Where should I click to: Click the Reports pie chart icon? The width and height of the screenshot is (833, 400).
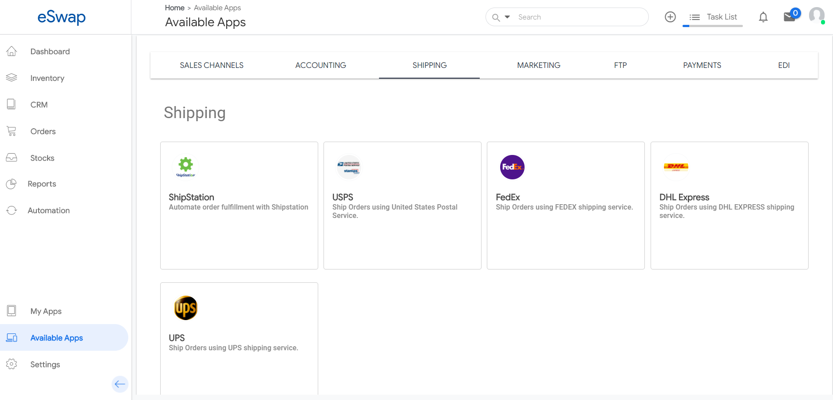pyautogui.click(x=12, y=184)
